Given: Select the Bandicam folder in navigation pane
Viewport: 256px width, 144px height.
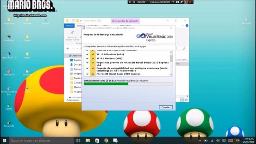Looking at the screenshot, I should (x=76, y=78).
